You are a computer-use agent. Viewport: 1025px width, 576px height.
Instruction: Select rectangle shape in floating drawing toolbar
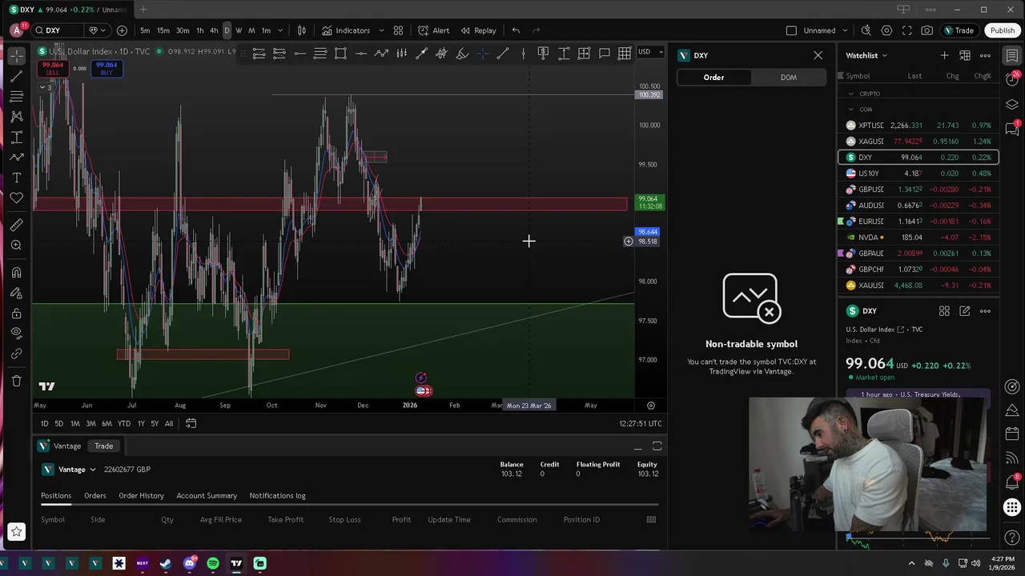point(340,54)
